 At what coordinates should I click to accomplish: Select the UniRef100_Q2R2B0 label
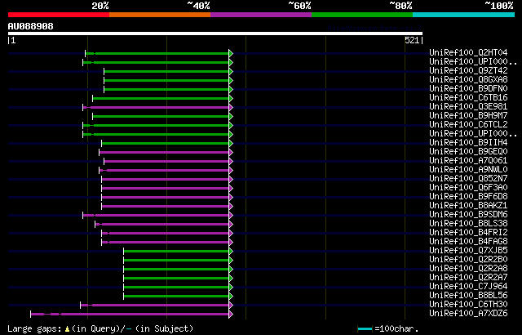coord(468,260)
